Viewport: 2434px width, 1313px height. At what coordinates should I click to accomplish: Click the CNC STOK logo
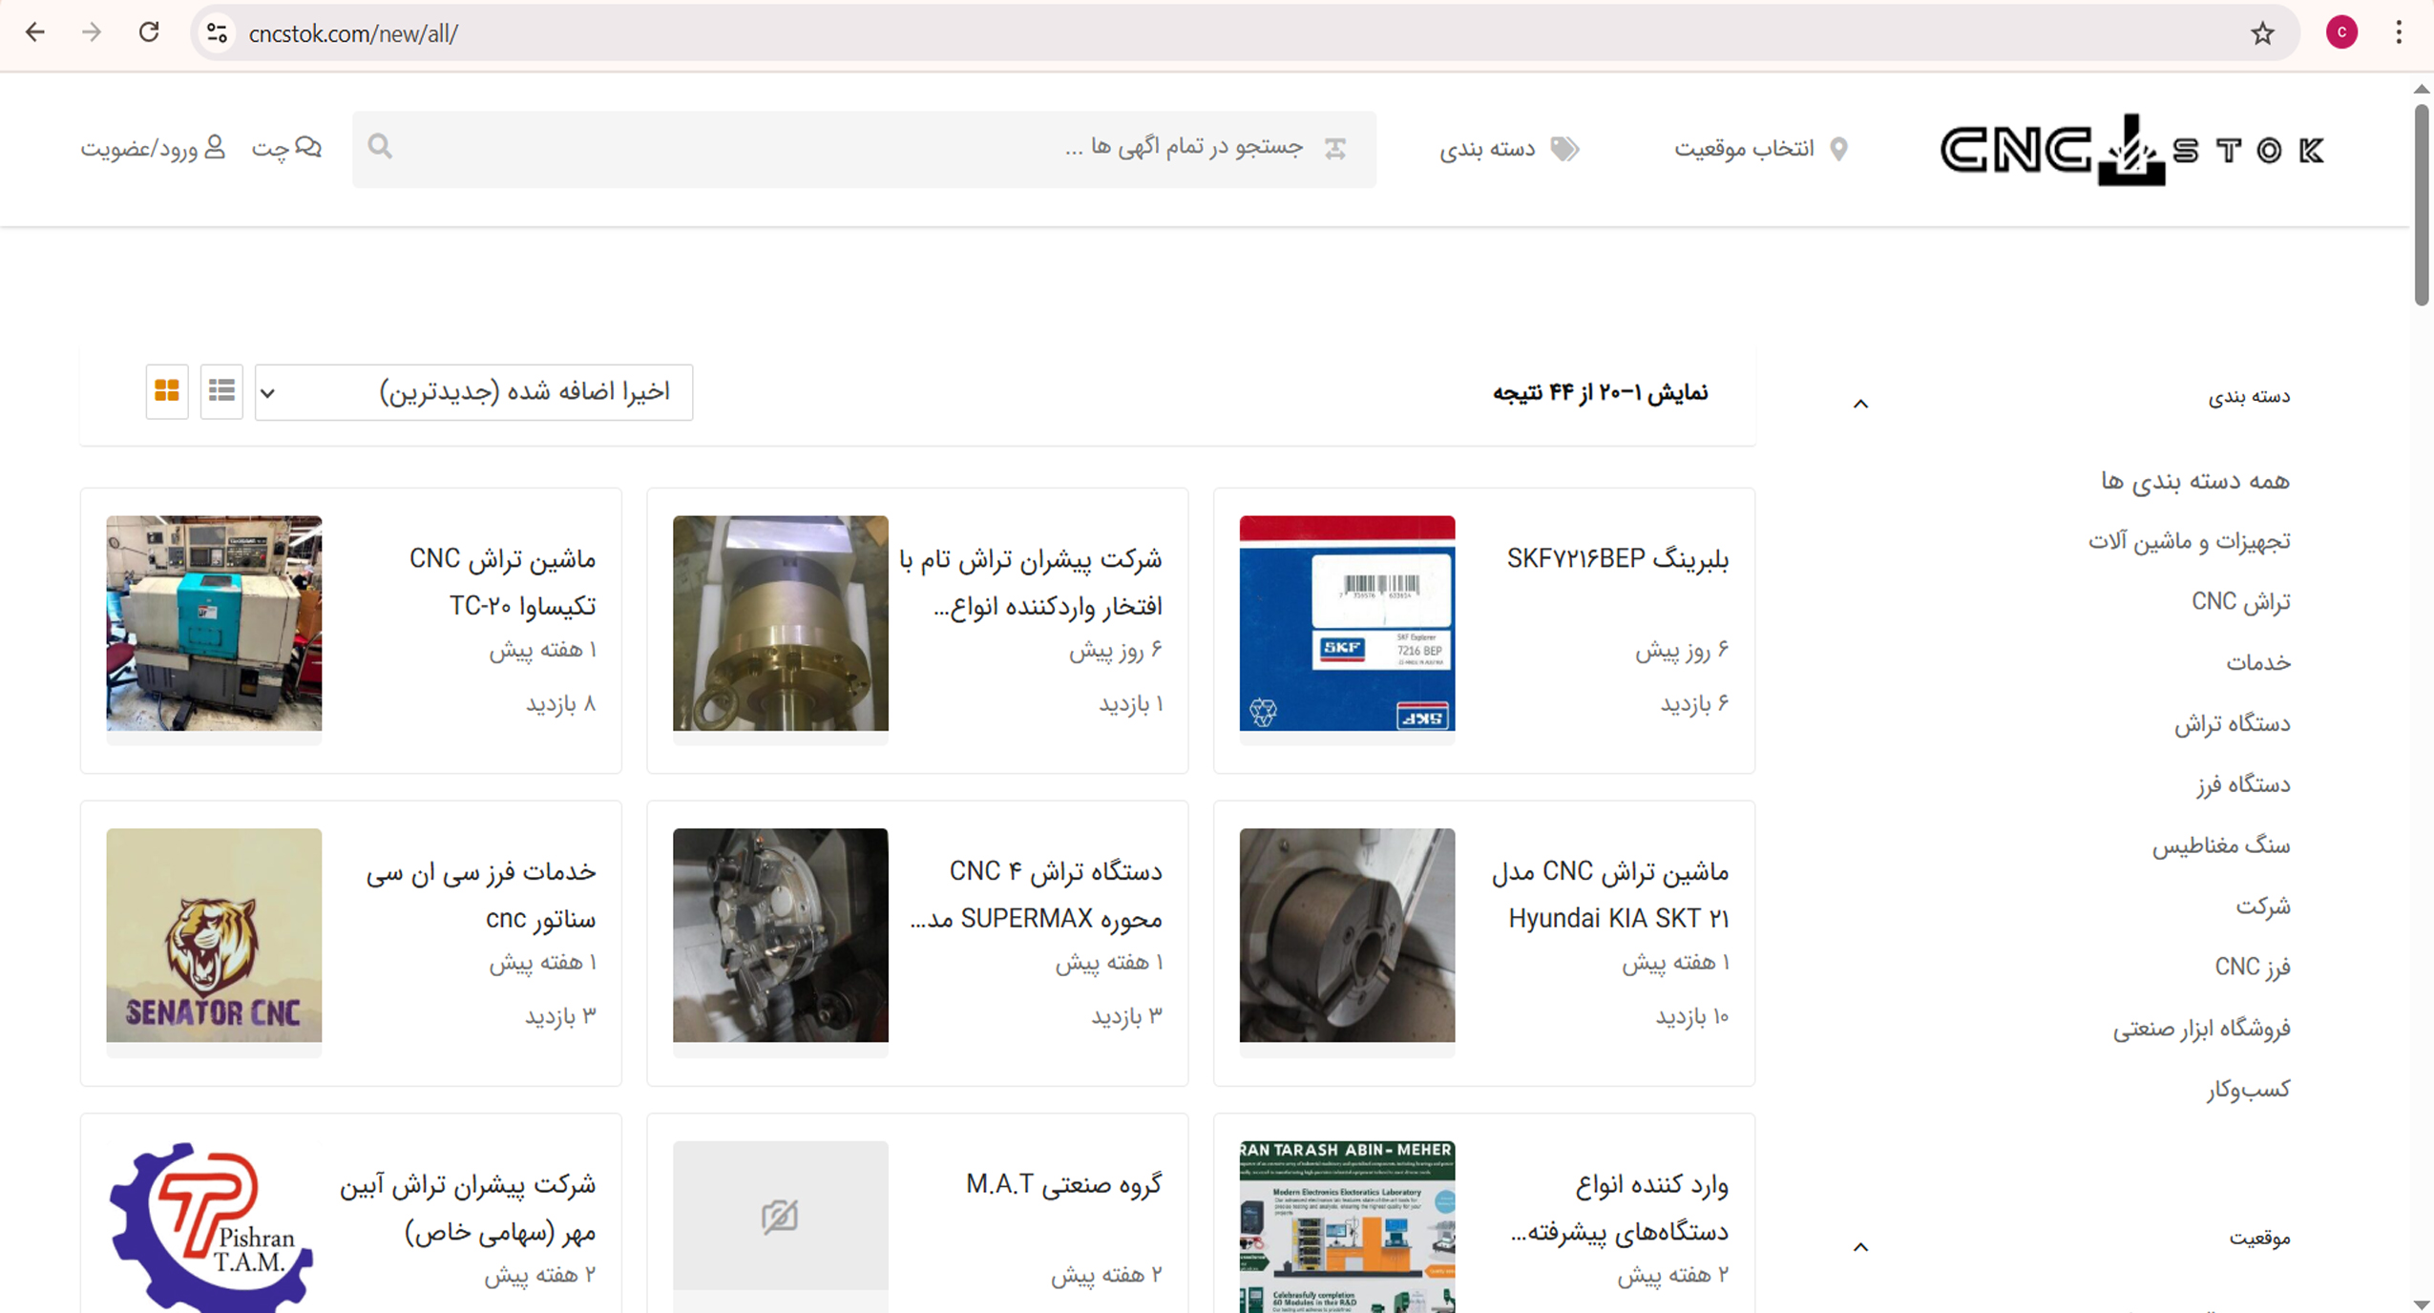pyautogui.click(x=2132, y=150)
